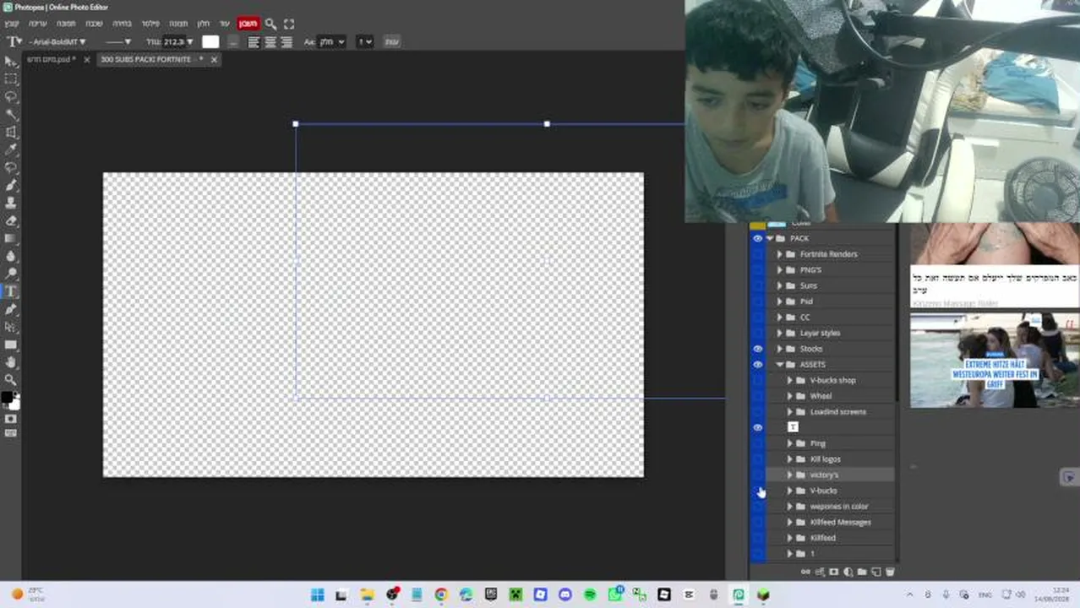
Task: Hide the ASSETS folder eye icon
Action: coord(757,365)
